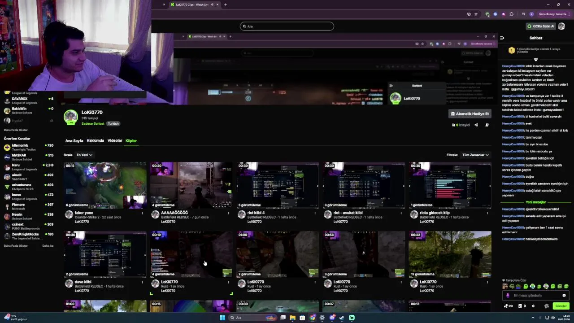Screen dimensions: 574x323
Task: Open the 'dava klibi' clip title
Action: 83,282
